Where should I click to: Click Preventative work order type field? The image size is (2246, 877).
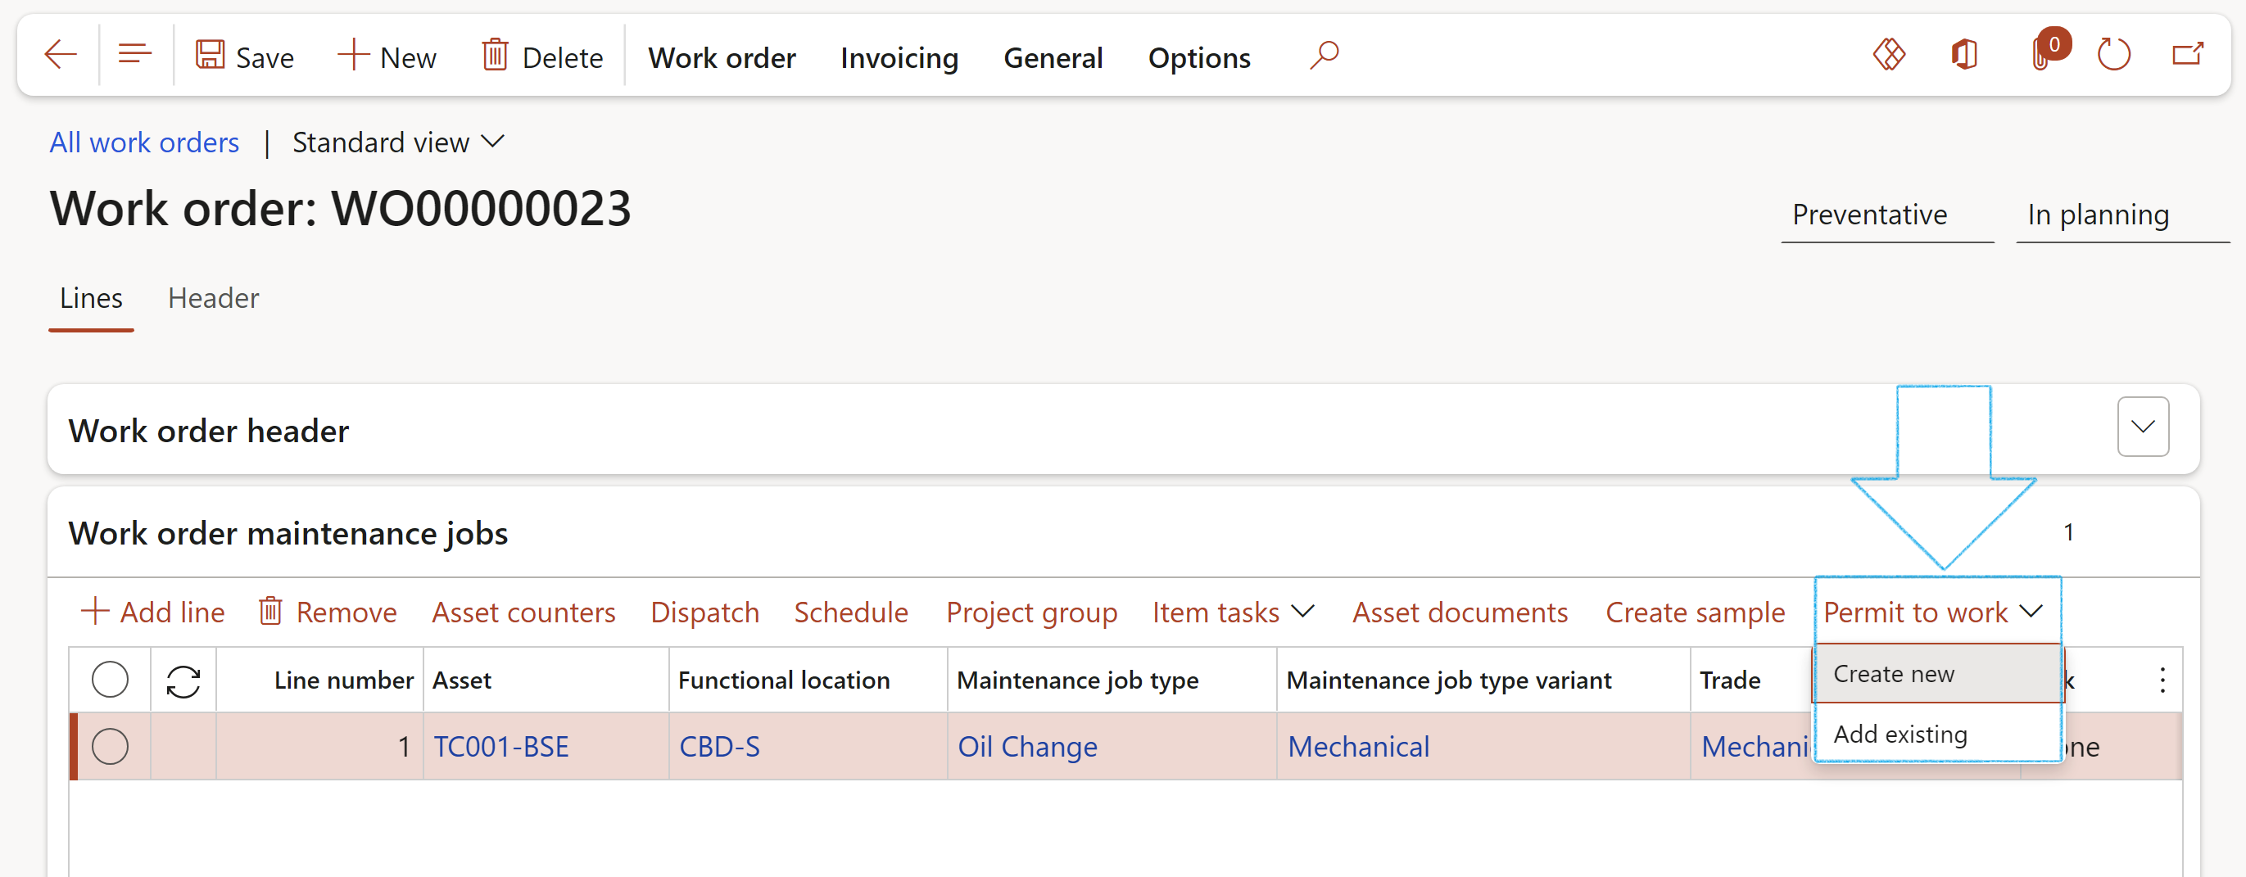click(1888, 215)
